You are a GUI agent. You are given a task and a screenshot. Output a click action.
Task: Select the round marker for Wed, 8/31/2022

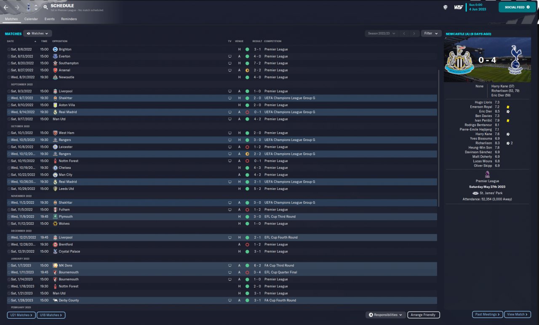pyautogui.click(x=9, y=77)
